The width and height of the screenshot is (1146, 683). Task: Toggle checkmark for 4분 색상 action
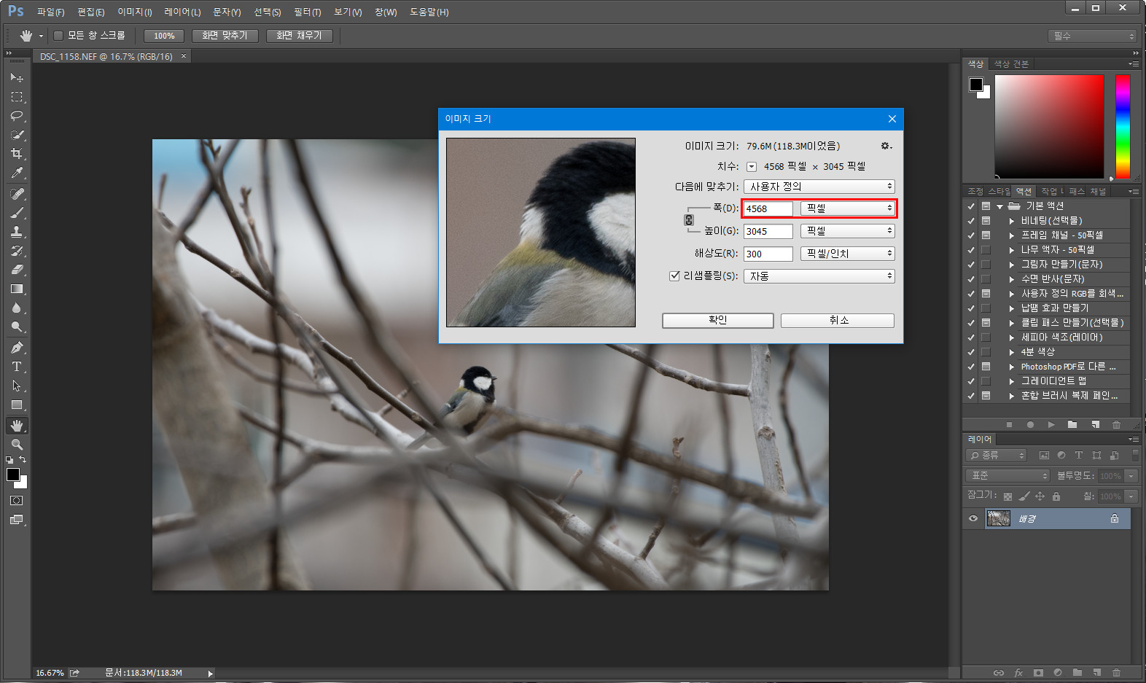click(x=971, y=352)
